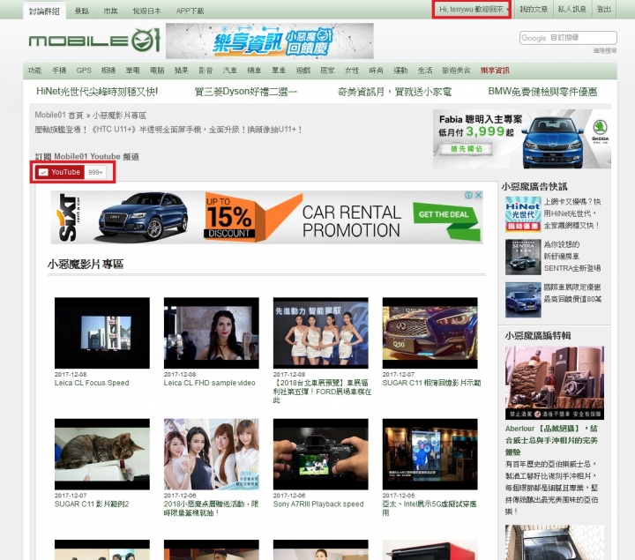
Task: Click the Leica CL Focus Speed title link
Action: [x=92, y=383]
